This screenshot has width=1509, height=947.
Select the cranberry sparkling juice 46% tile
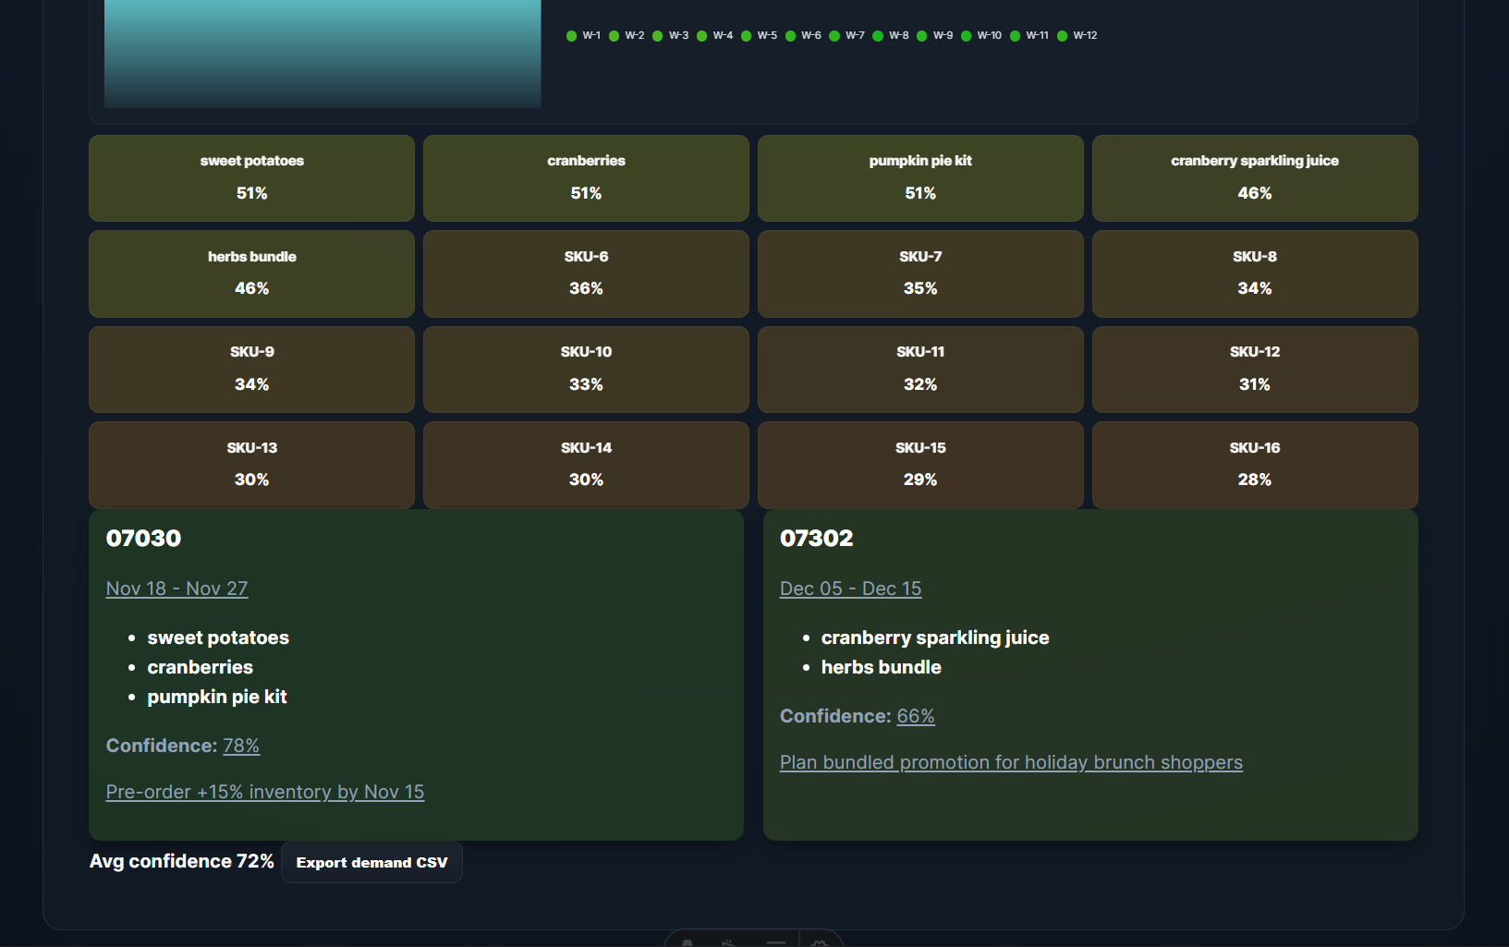[x=1255, y=178]
